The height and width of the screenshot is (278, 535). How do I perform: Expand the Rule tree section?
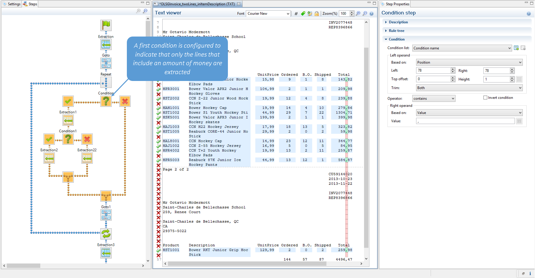click(397, 31)
